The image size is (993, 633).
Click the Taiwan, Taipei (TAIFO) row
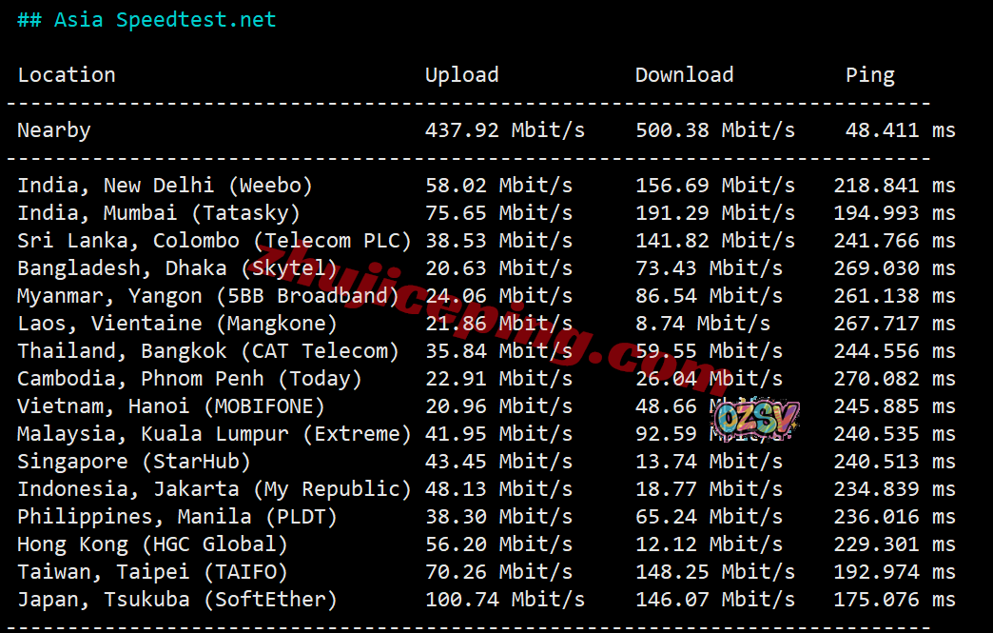(x=152, y=572)
